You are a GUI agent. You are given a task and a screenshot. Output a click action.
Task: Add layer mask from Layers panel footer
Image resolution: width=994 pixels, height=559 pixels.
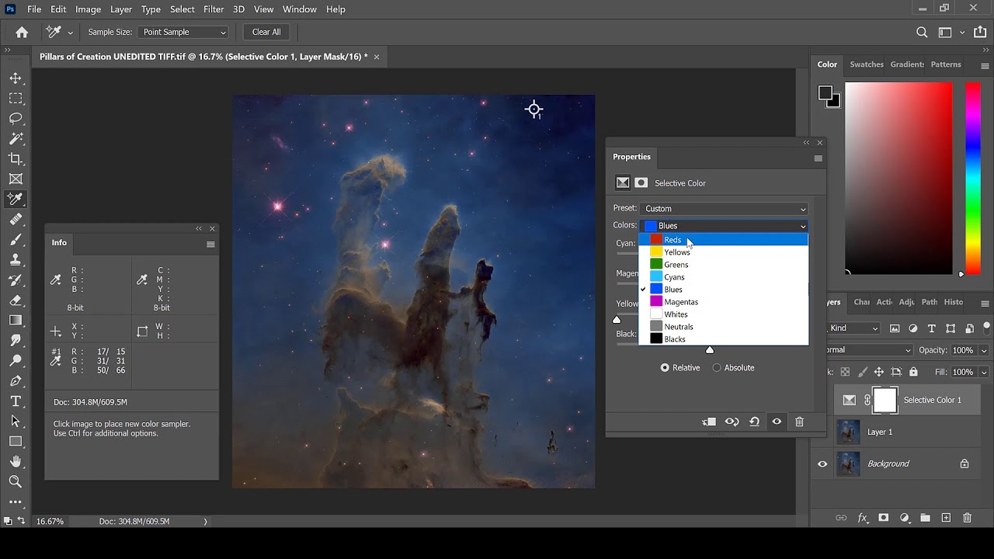coord(883,518)
